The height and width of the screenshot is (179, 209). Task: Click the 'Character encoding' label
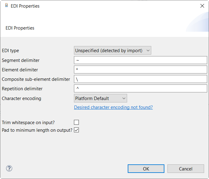(21, 98)
